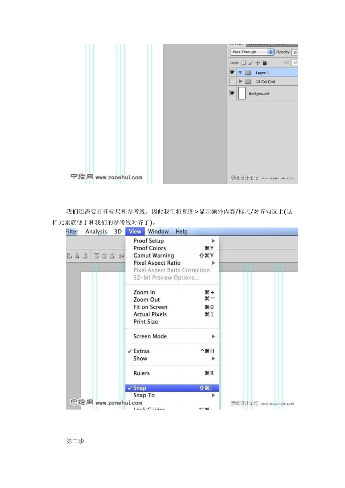Select the Background layer name
The height and width of the screenshot is (488, 345).
259,94
